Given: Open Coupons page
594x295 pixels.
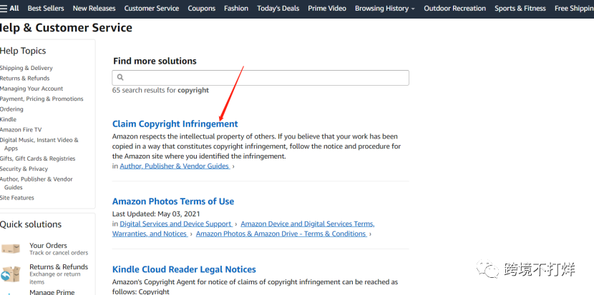Looking at the screenshot, I should 202,9.
